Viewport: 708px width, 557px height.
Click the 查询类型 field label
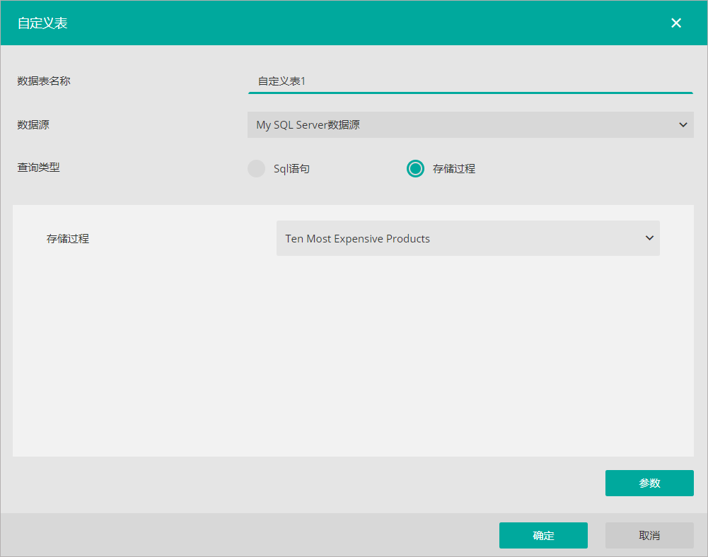38,168
